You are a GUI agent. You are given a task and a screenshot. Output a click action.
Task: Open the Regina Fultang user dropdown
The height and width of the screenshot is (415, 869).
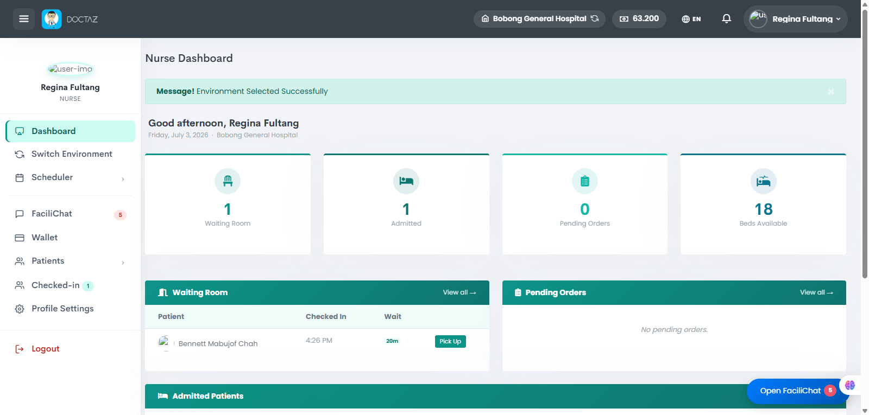pos(795,19)
